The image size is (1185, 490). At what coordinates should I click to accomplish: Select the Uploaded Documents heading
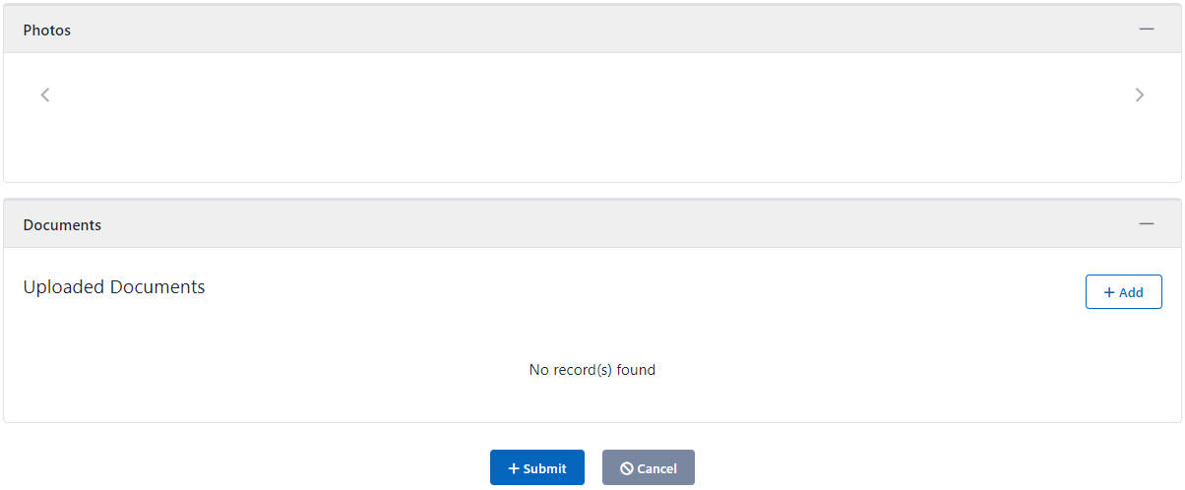(x=114, y=287)
